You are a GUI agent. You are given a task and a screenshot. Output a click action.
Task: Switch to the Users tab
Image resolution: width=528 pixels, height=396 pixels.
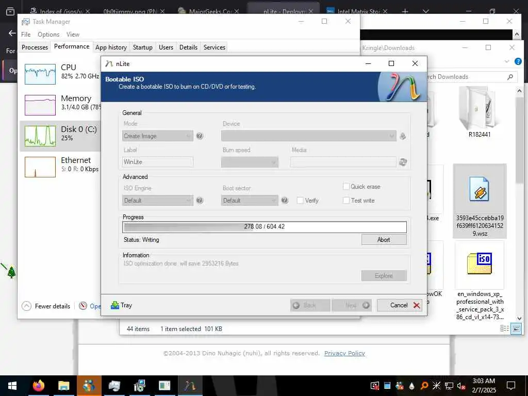click(166, 47)
